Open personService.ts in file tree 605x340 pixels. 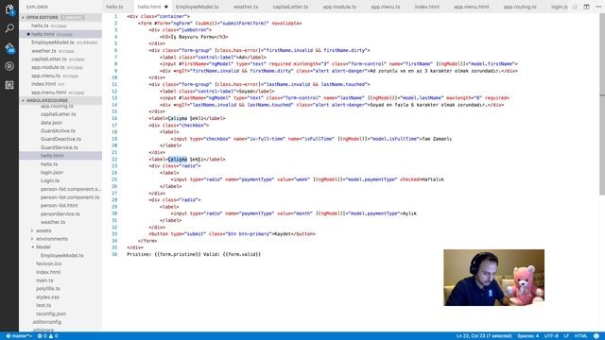60,214
